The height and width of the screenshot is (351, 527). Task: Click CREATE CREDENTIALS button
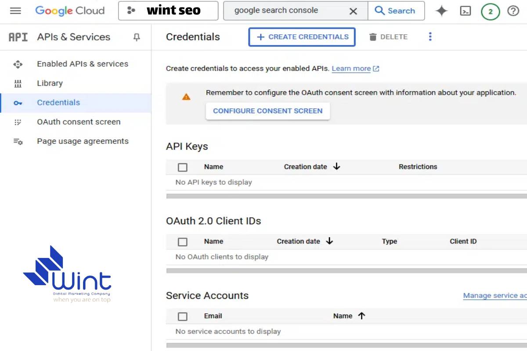[302, 37]
